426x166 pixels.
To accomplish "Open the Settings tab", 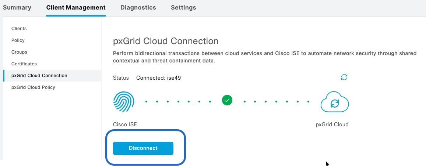I will coord(183,8).
